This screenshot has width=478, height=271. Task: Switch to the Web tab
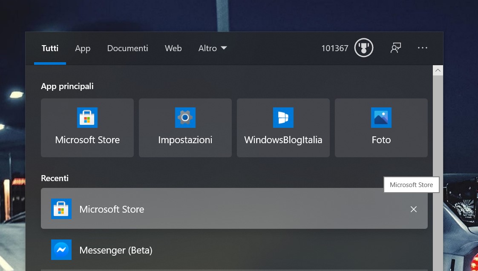click(173, 48)
